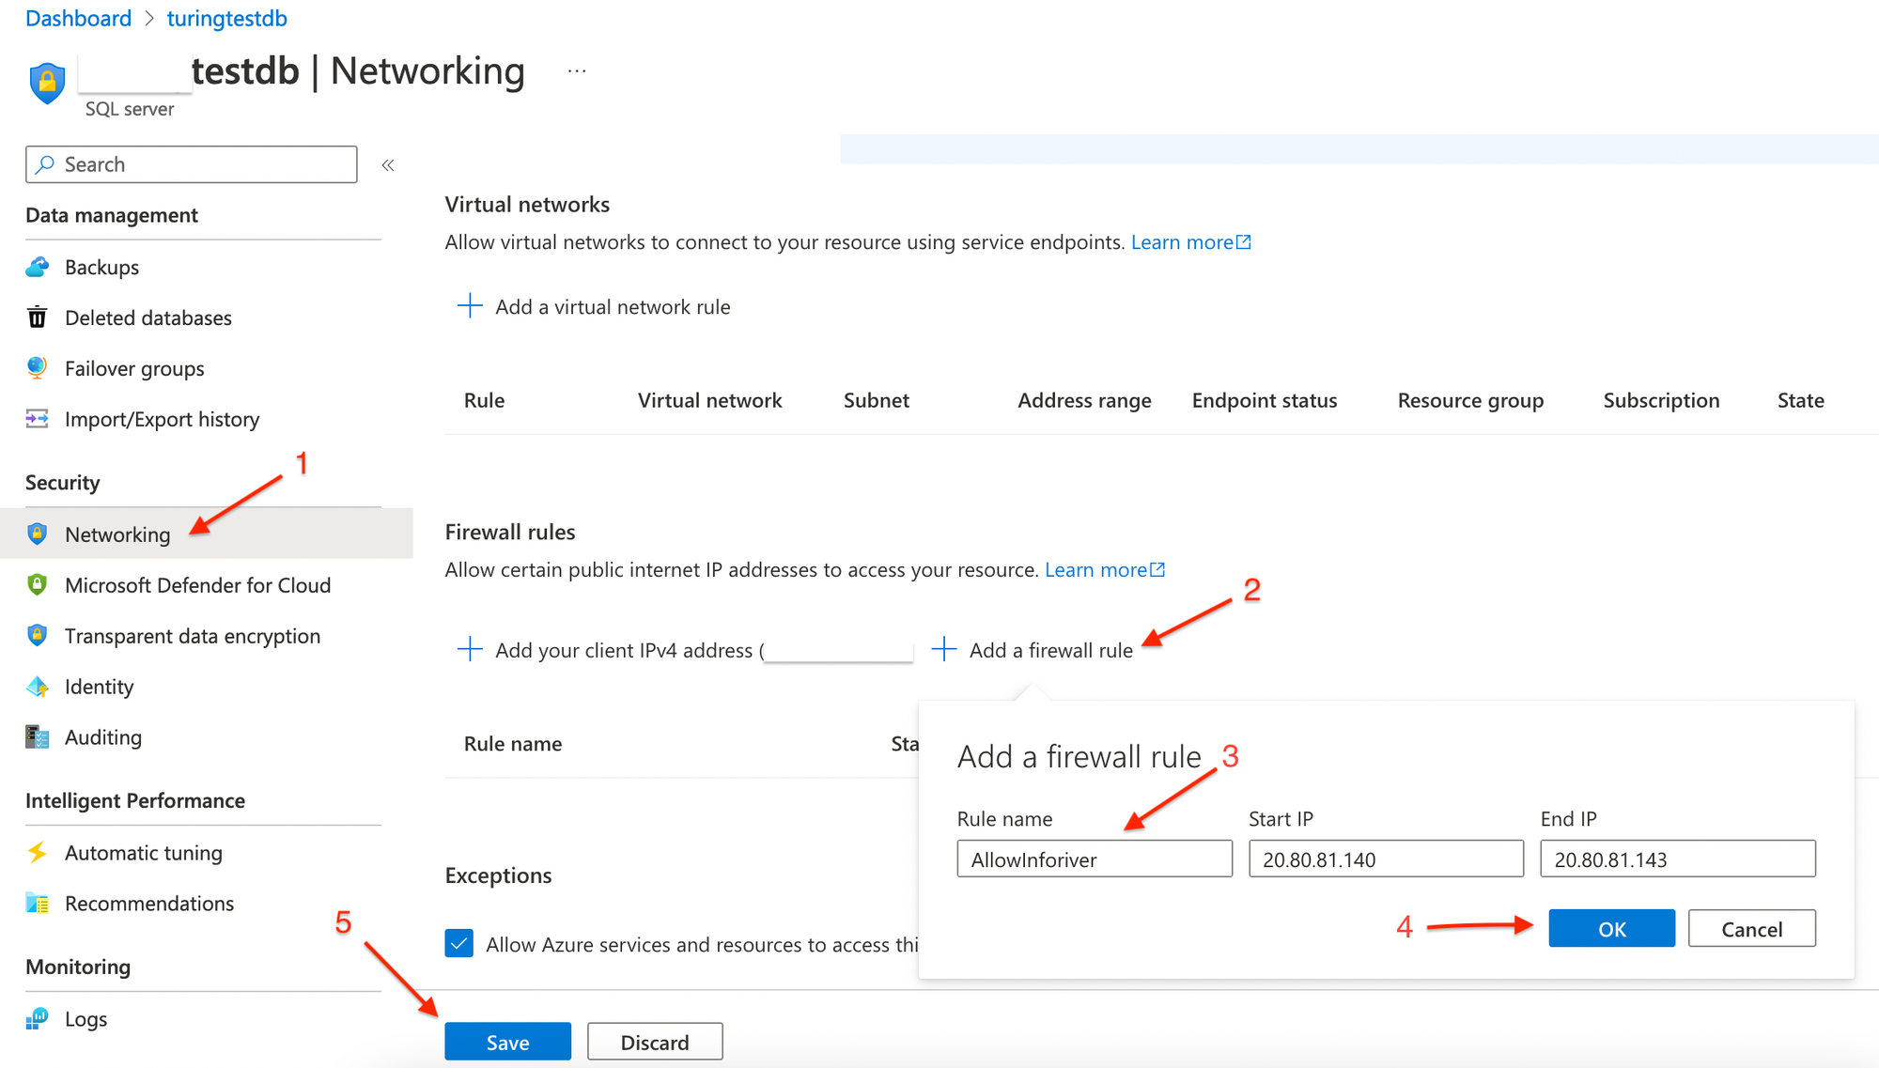Click Dashboard in the breadcrumb
Image resolution: width=1879 pixels, height=1068 pixels.
pyautogui.click(x=78, y=19)
